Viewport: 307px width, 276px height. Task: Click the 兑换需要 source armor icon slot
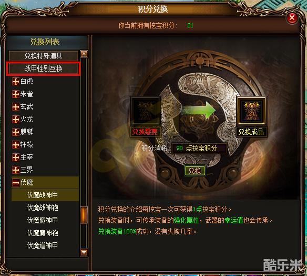coord(145,111)
